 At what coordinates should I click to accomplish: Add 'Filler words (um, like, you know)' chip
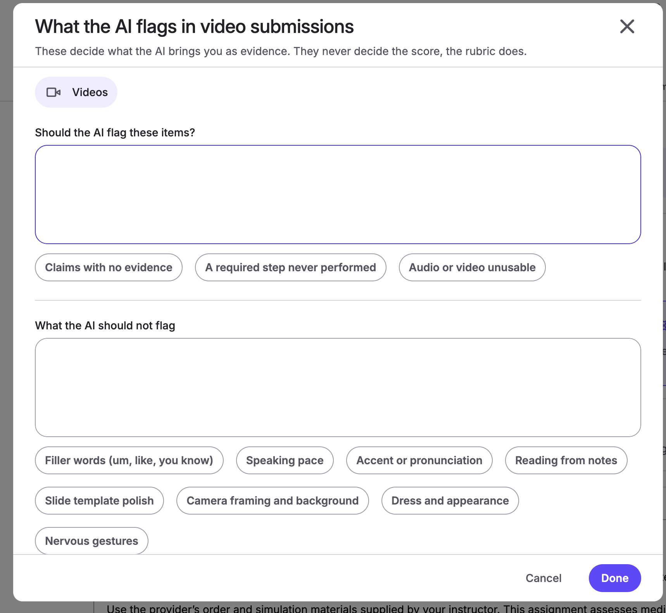pos(129,460)
